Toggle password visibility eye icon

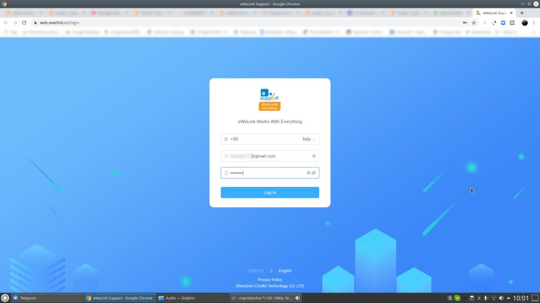314,173
